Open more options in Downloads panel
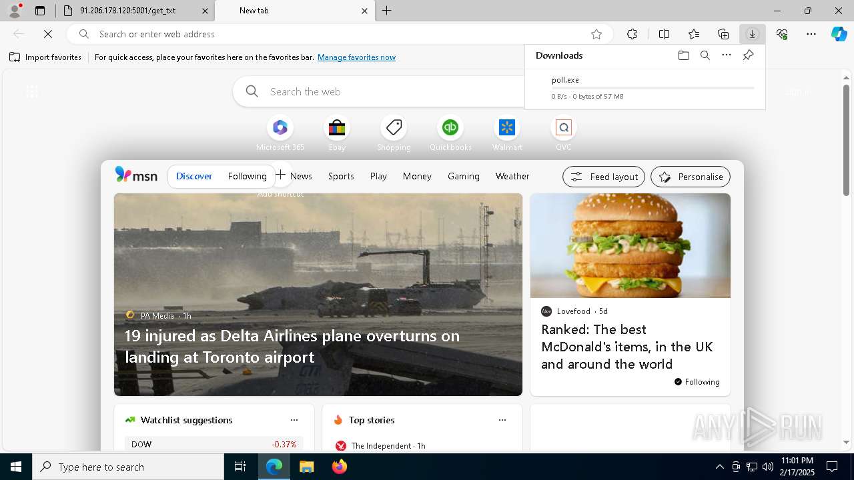The width and height of the screenshot is (854, 480). (727, 55)
